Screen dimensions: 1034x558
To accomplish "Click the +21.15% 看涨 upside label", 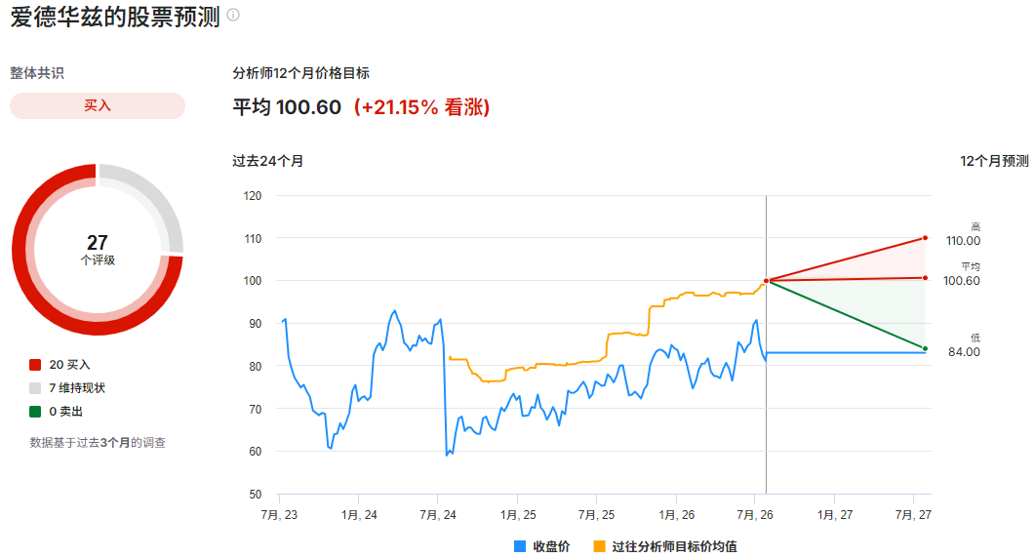I will click(422, 107).
